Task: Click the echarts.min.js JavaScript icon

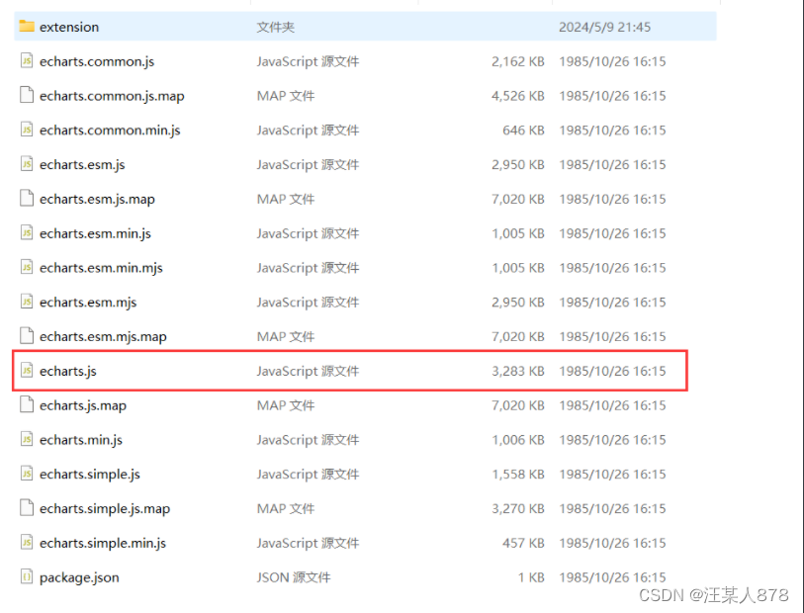Action: pyautogui.click(x=26, y=439)
